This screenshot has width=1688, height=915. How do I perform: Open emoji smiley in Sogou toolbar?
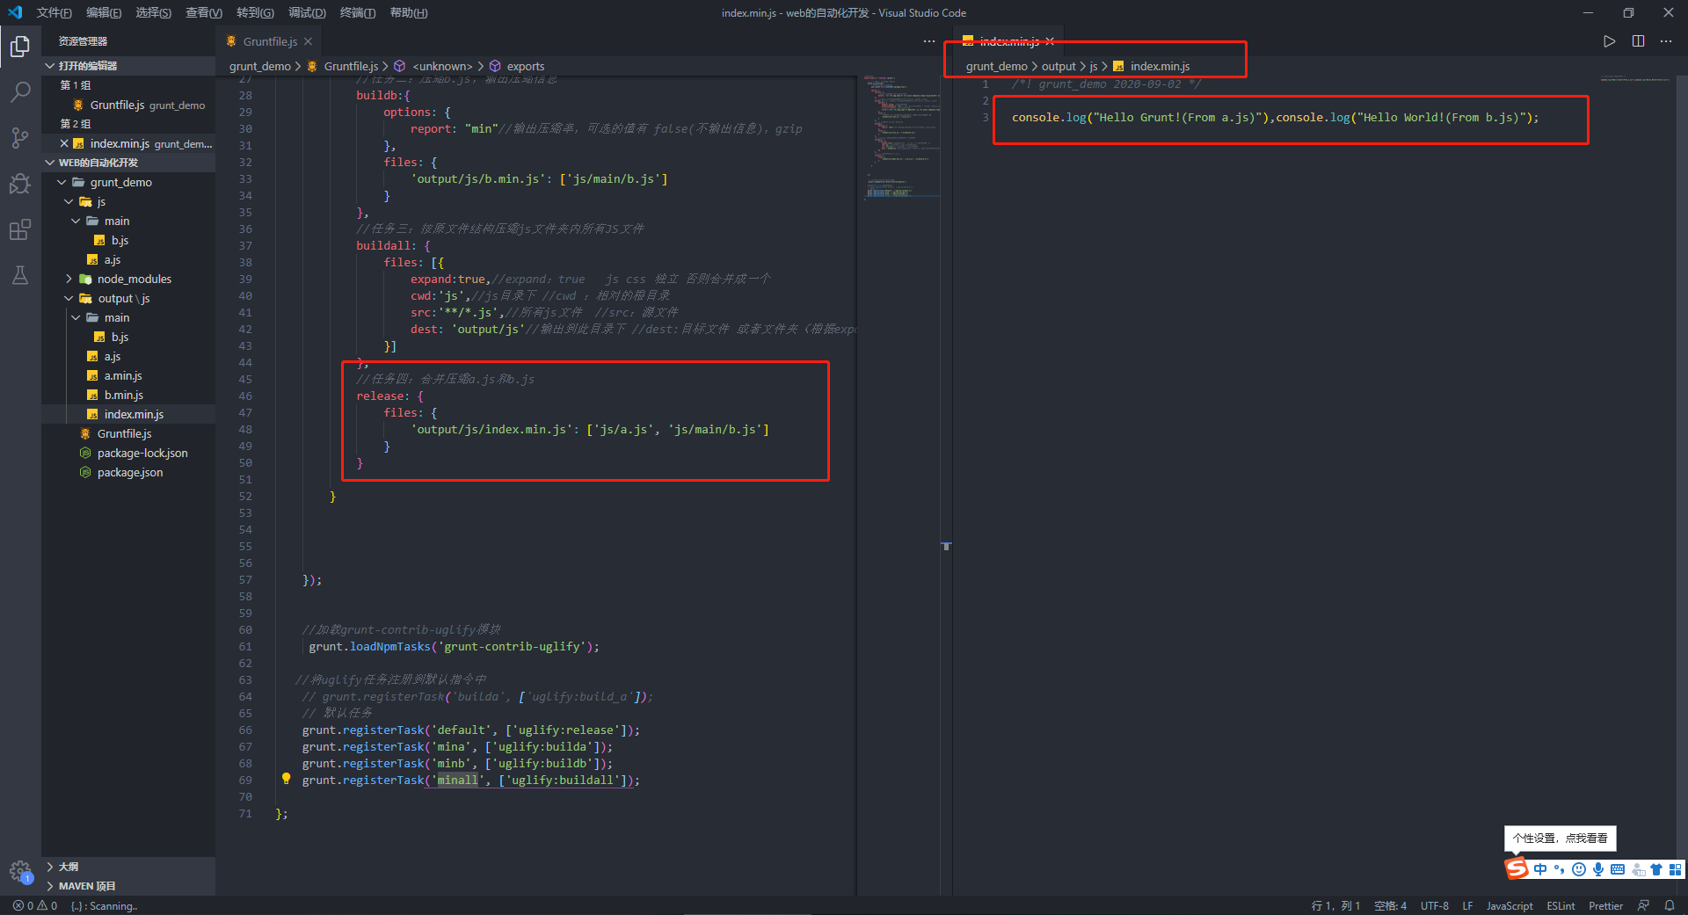click(x=1579, y=869)
